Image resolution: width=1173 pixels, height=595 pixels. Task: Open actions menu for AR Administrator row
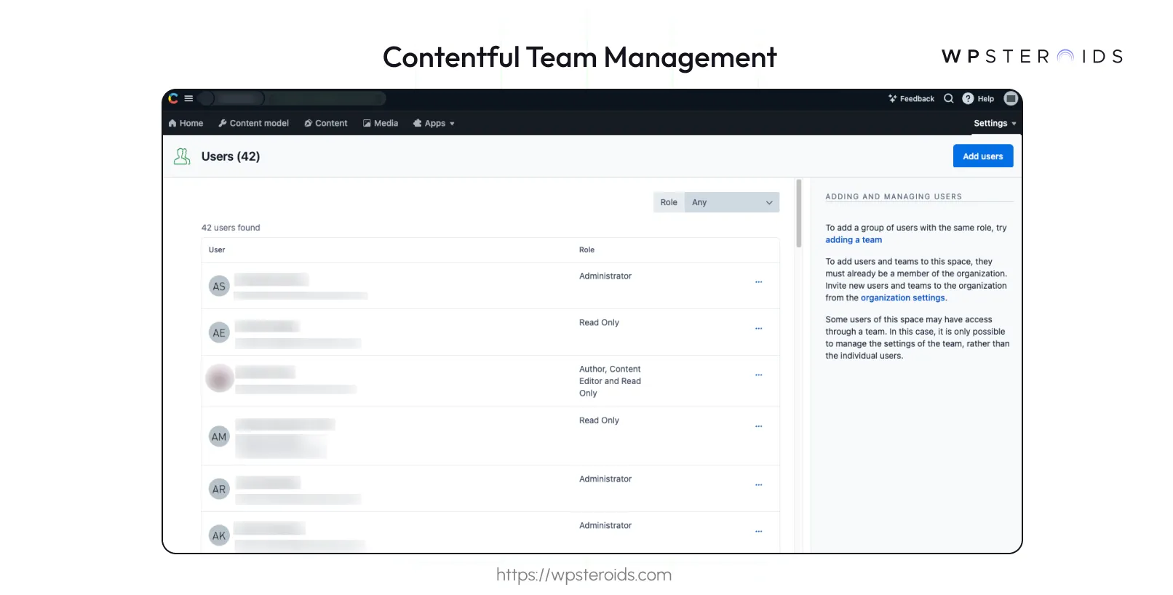coord(758,485)
